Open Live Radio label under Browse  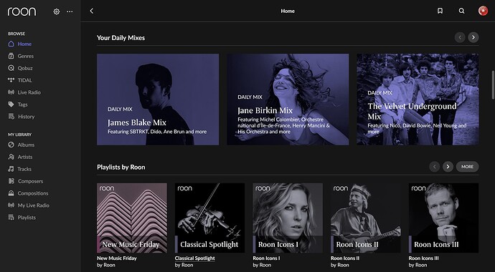29,92
